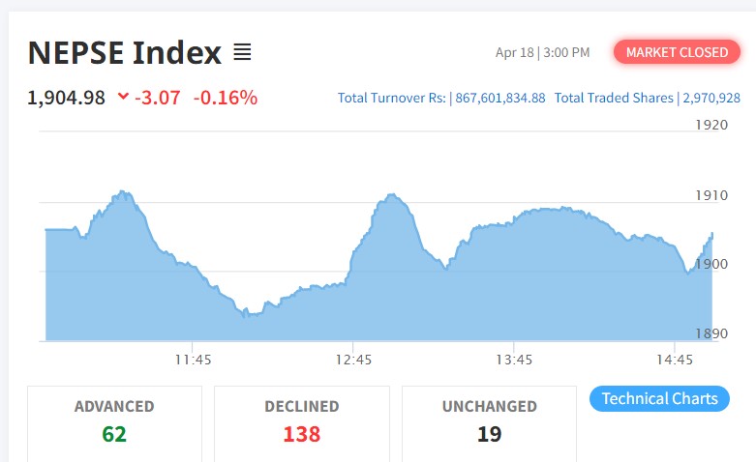Image resolution: width=756 pixels, height=462 pixels.
Task: Click the 12:45 time axis label
Action: [x=353, y=360]
